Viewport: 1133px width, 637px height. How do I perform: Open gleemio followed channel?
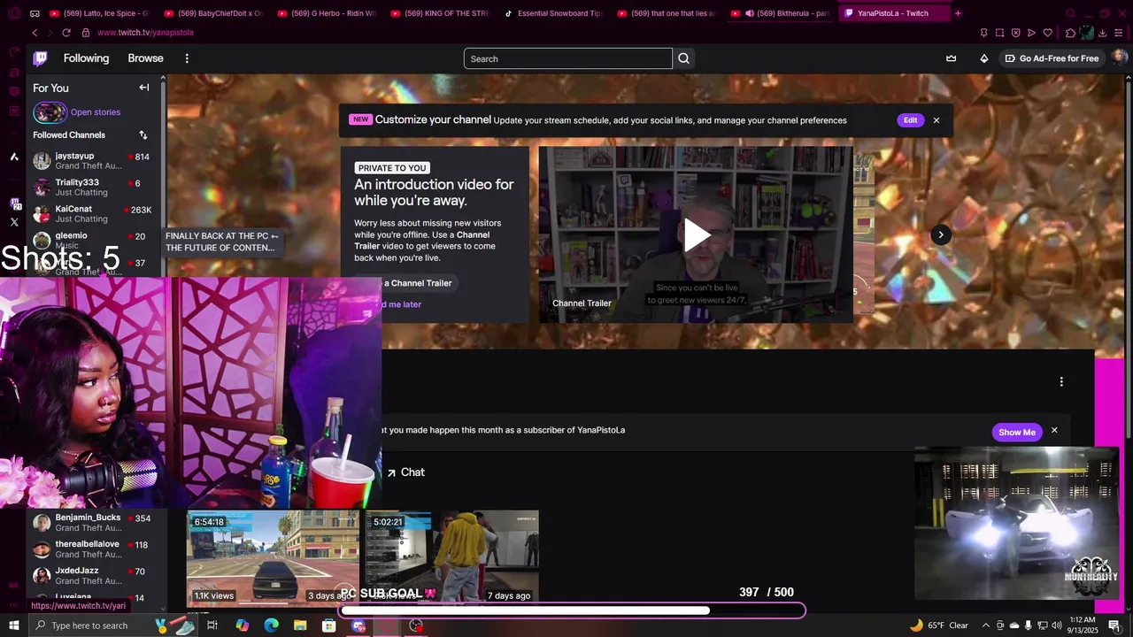coord(92,241)
